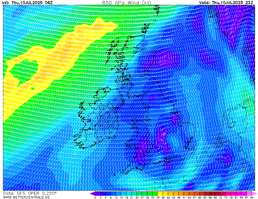258x199 pixels.
Task: Click the '45' label on the wind scale
Action: pyautogui.click(x=174, y=197)
